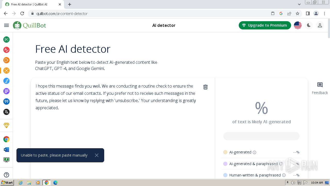Open the Windows Start menu
Screen dimensions: 330x186
coord(7,183)
